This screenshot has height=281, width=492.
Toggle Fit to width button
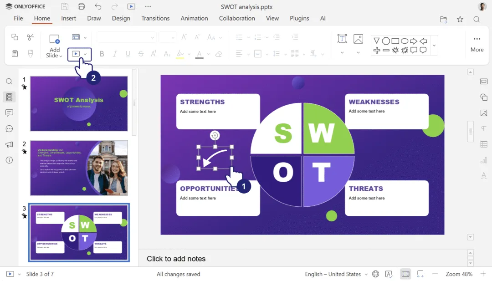coord(420,274)
